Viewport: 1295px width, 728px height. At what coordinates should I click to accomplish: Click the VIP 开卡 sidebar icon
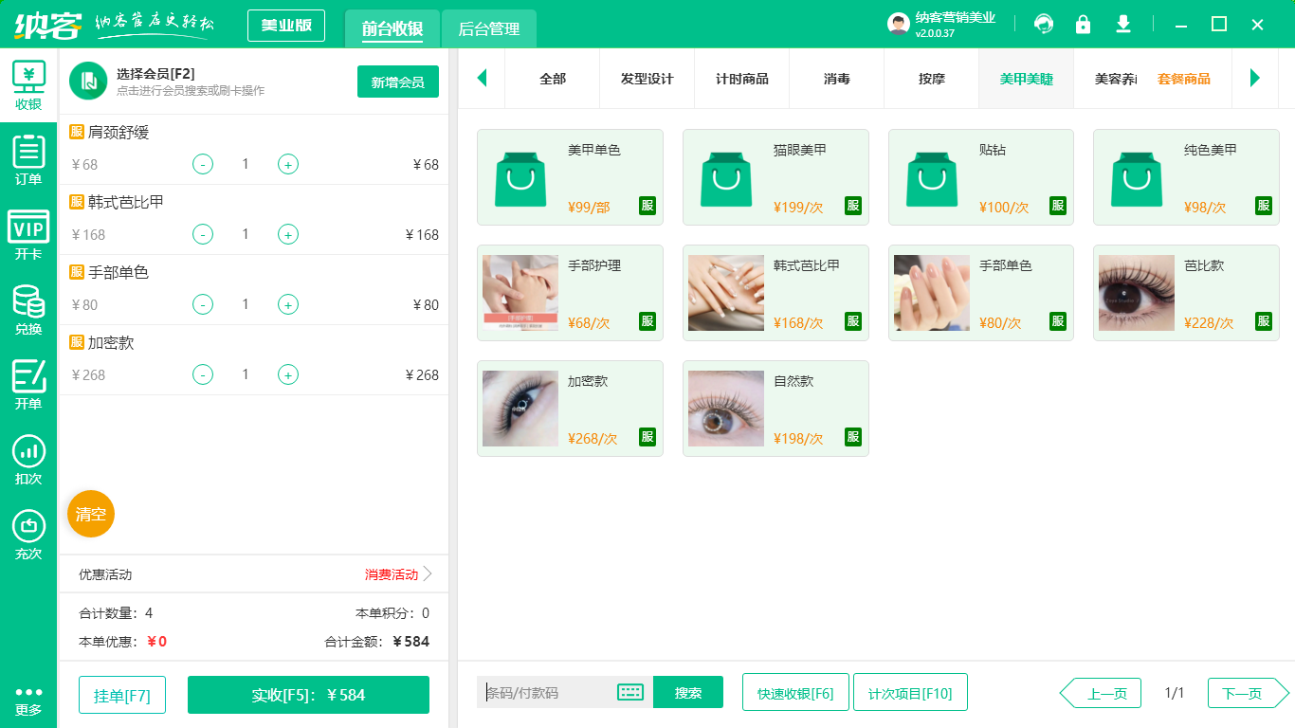(x=28, y=235)
